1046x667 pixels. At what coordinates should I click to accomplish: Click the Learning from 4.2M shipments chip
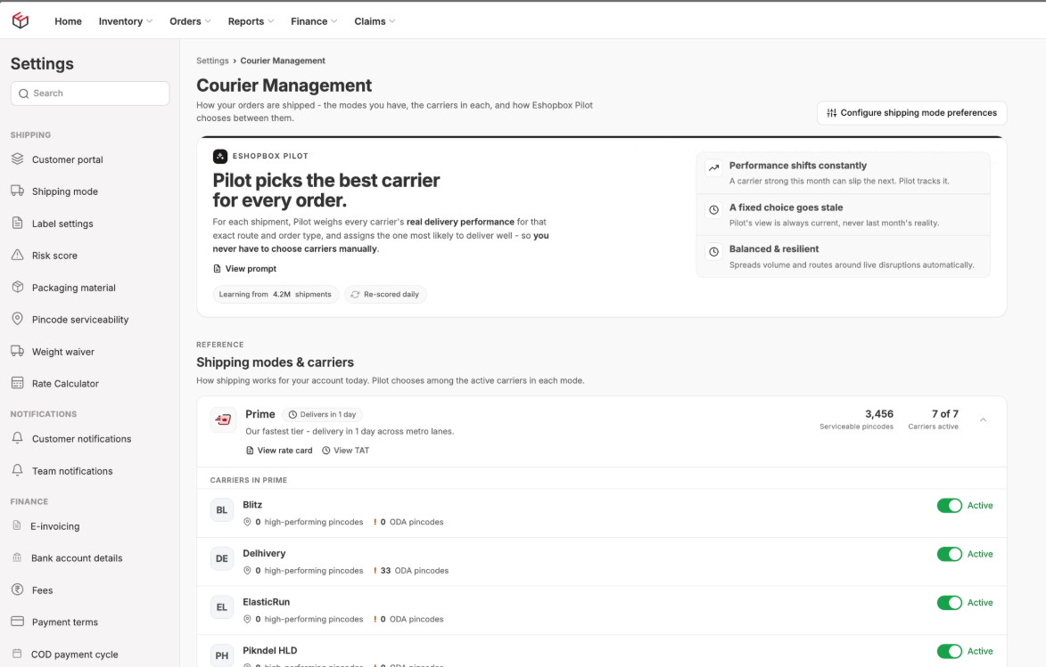tap(276, 294)
